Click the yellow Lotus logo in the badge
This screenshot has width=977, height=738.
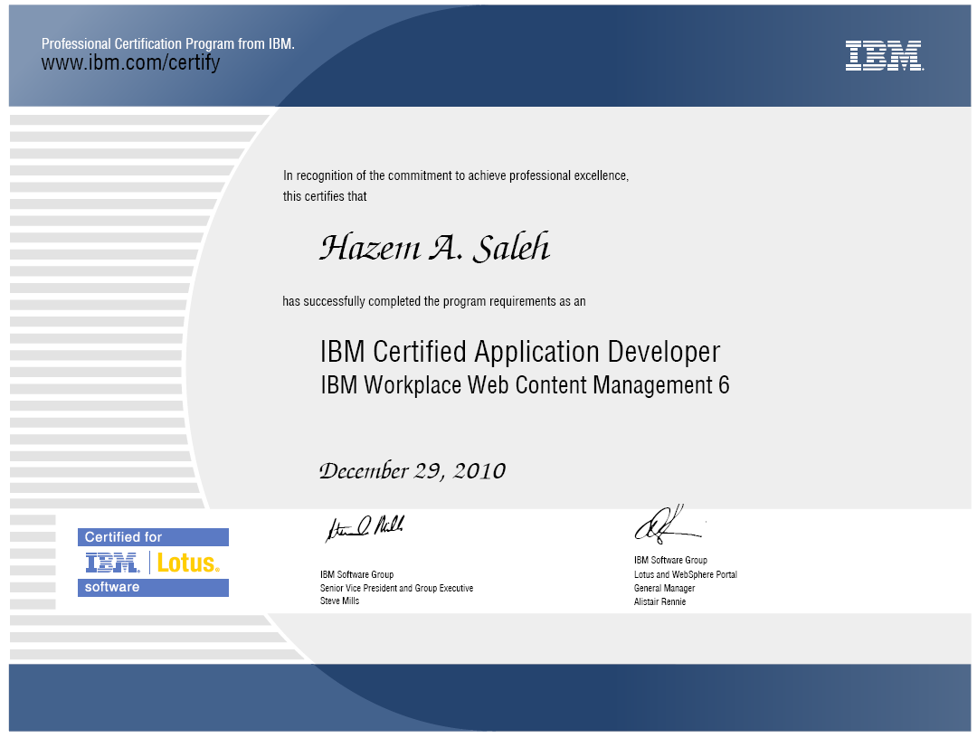(188, 563)
